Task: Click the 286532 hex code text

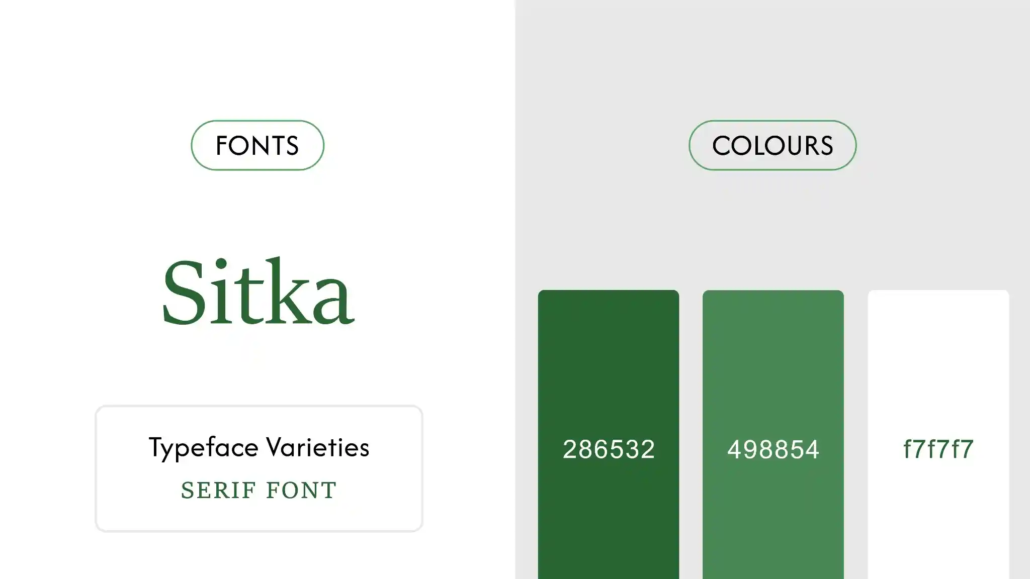Action: pyautogui.click(x=609, y=449)
